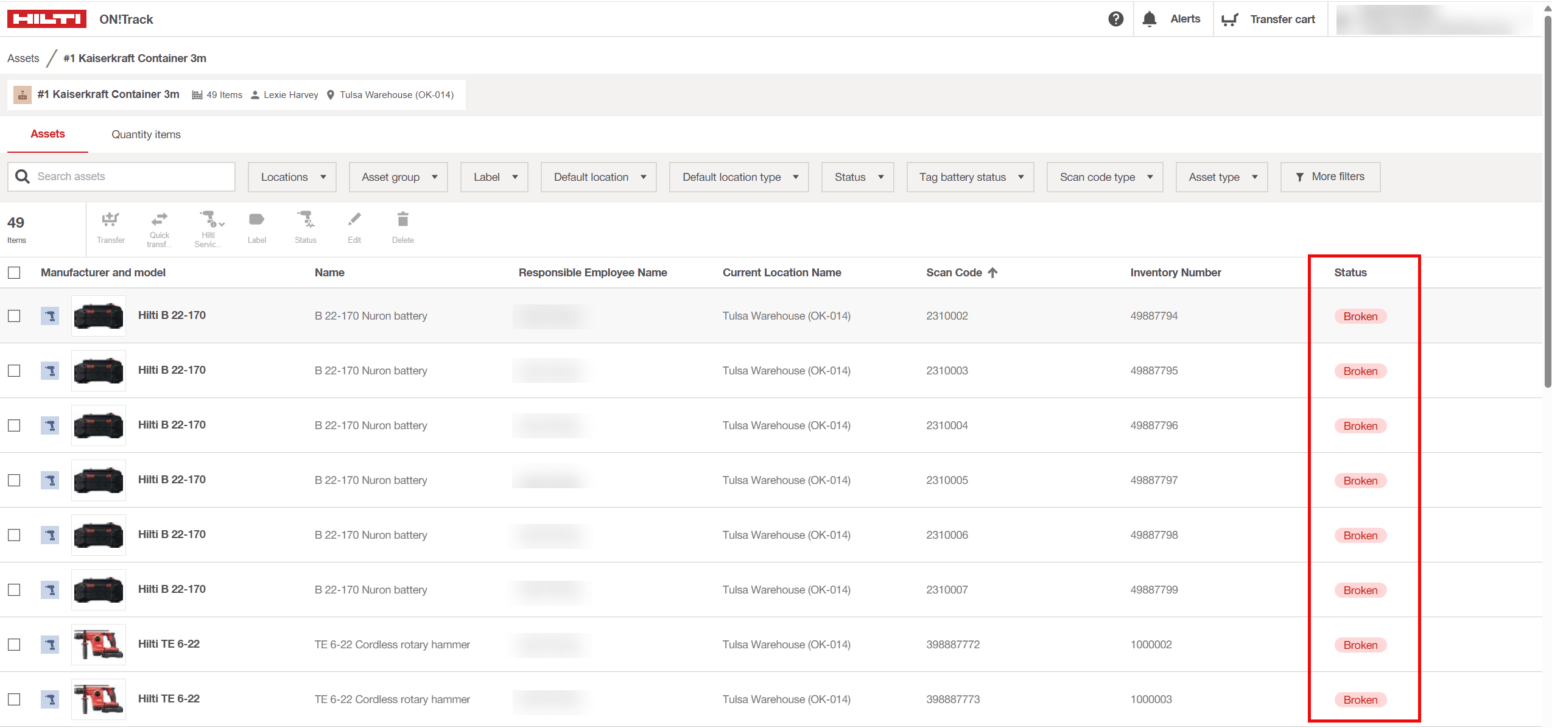Click tool type icon for scan code 2310004
1552x728 pixels.
click(50, 425)
